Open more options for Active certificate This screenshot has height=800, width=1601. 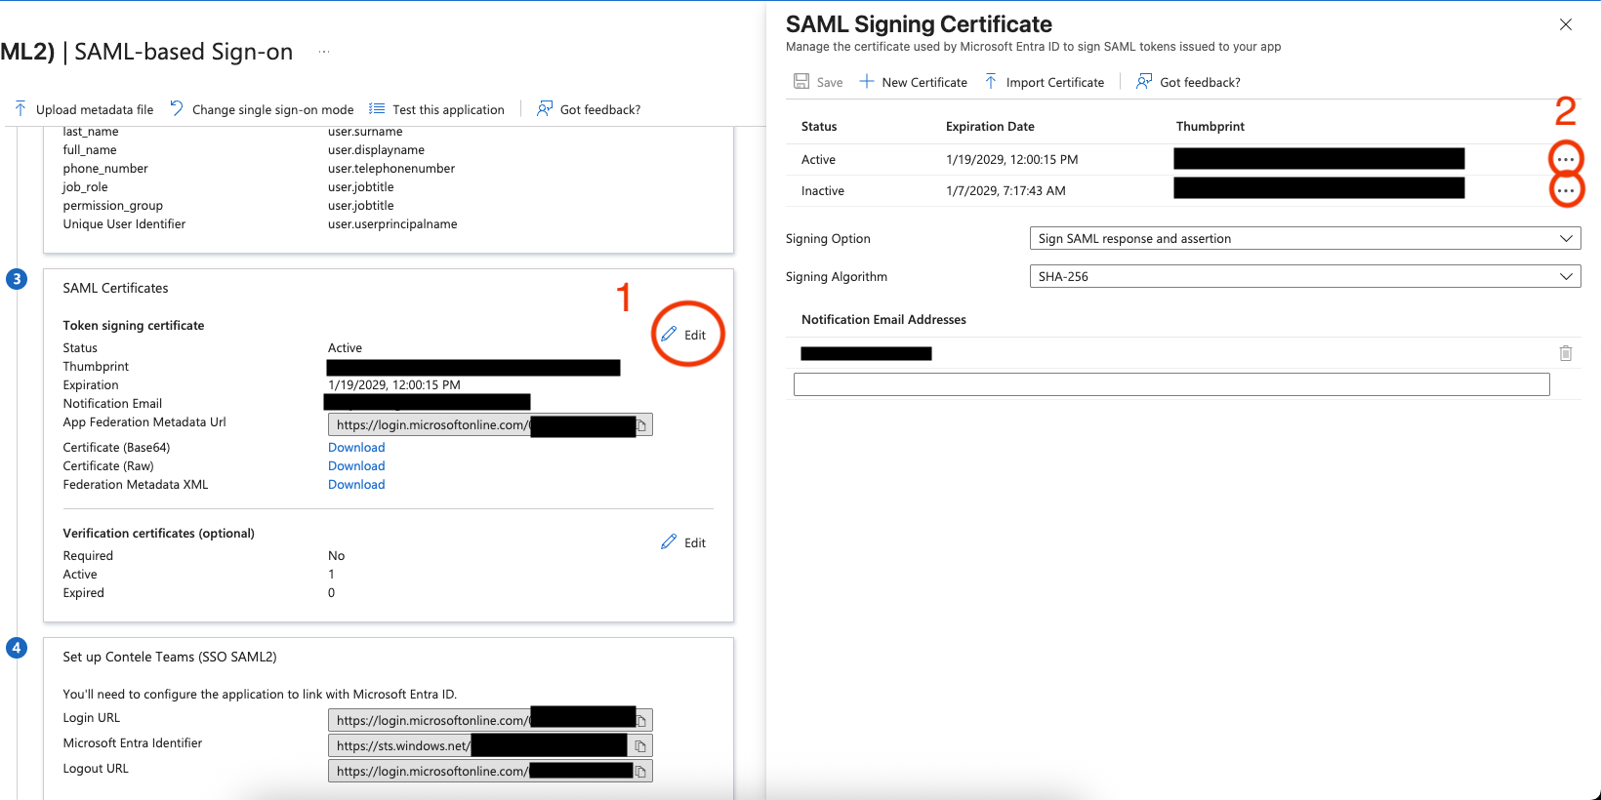(1565, 159)
